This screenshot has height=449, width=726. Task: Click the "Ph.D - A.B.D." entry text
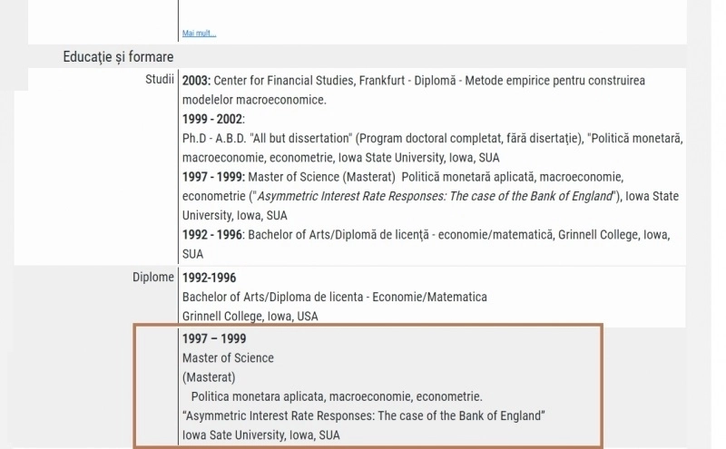pyautogui.click(x=214, y=139)
